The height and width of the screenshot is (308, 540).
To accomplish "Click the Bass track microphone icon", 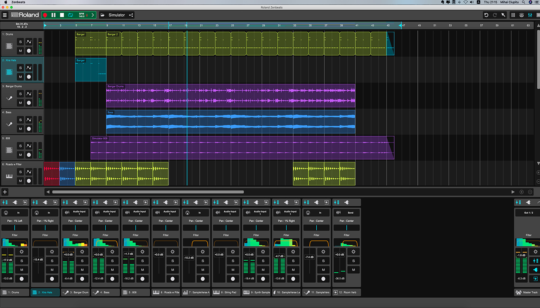I will [9, 124].
